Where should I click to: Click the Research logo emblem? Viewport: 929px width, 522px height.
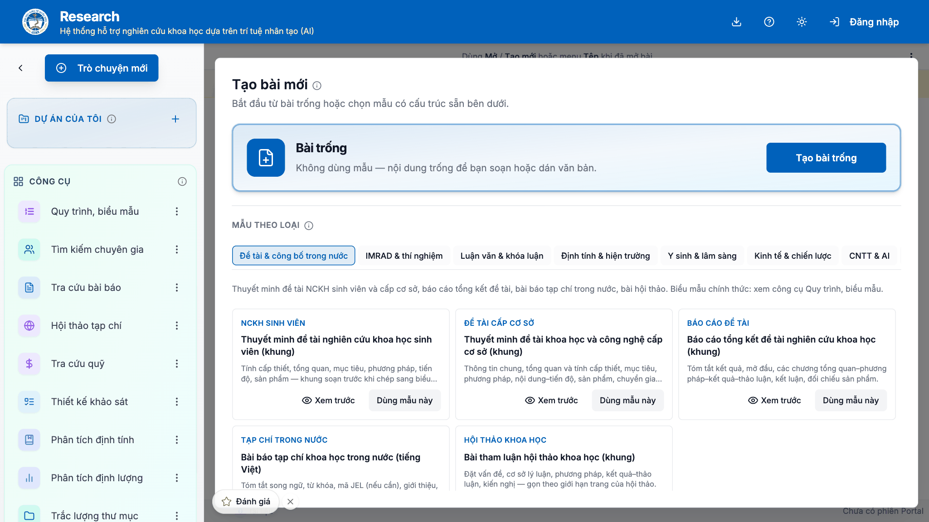pos(35,22)
